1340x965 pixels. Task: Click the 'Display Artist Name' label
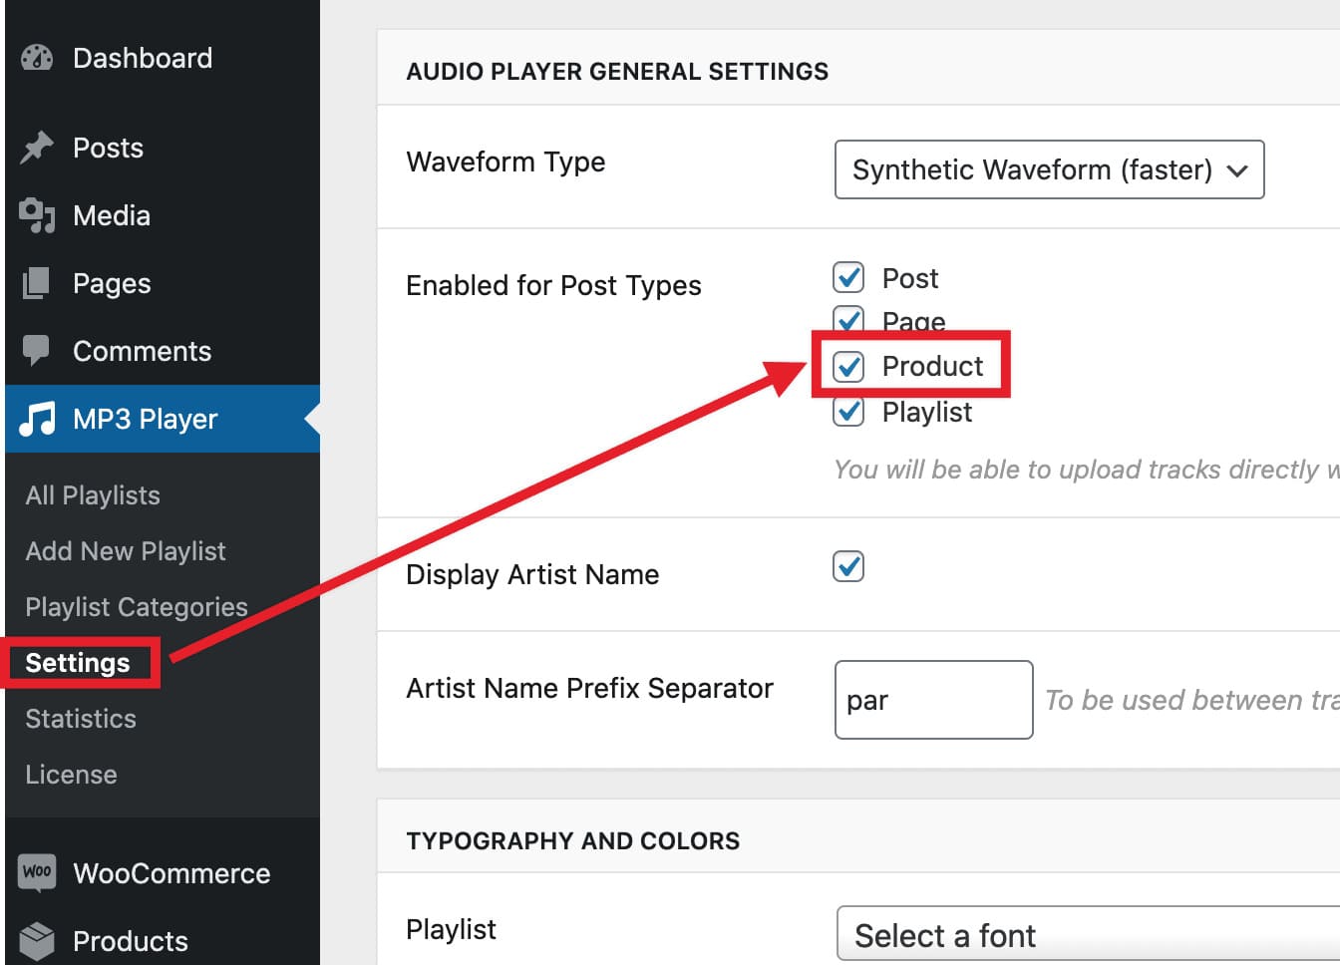532,575
